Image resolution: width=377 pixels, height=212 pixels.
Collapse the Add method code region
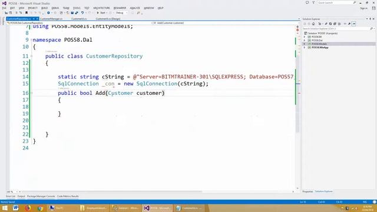pyautogui.click(x=31, y=93)
